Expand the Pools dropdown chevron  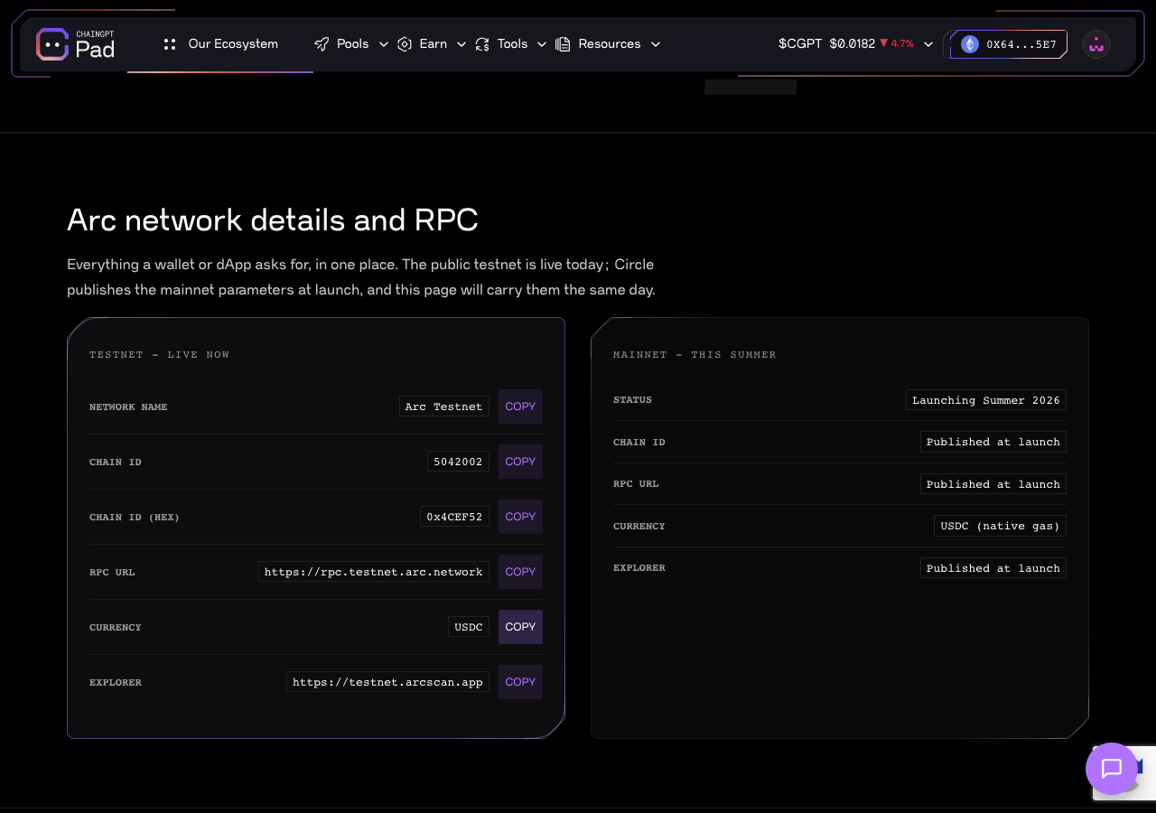tap(384, 44)
